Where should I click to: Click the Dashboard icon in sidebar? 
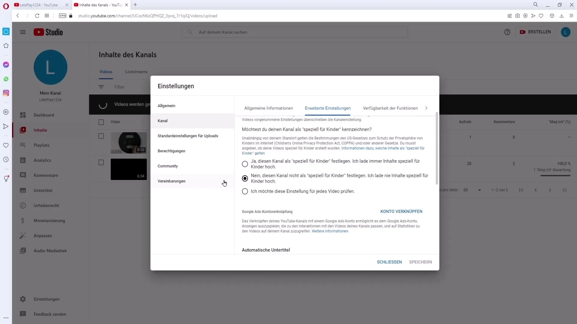tap(23, 115)
